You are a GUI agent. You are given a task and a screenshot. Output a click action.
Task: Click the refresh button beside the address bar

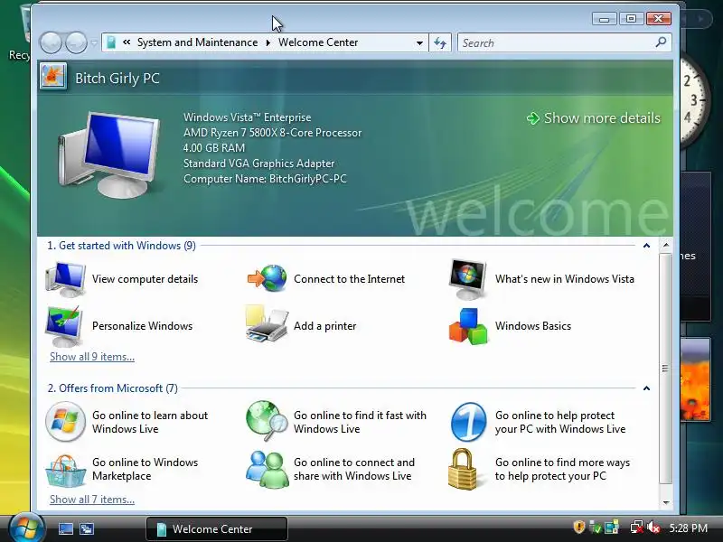440,42
